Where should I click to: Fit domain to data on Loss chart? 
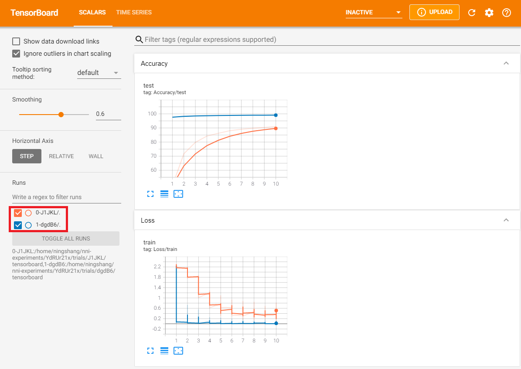click(178, 351)
